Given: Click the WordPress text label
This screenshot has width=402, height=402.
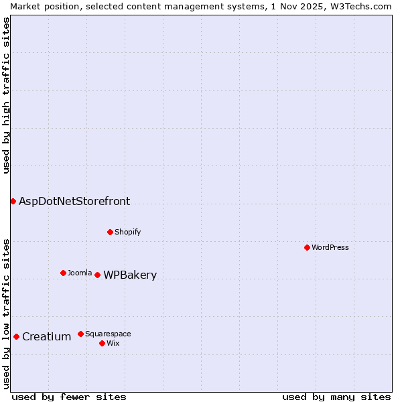Looking at the screenshot, I should point(330,247).
